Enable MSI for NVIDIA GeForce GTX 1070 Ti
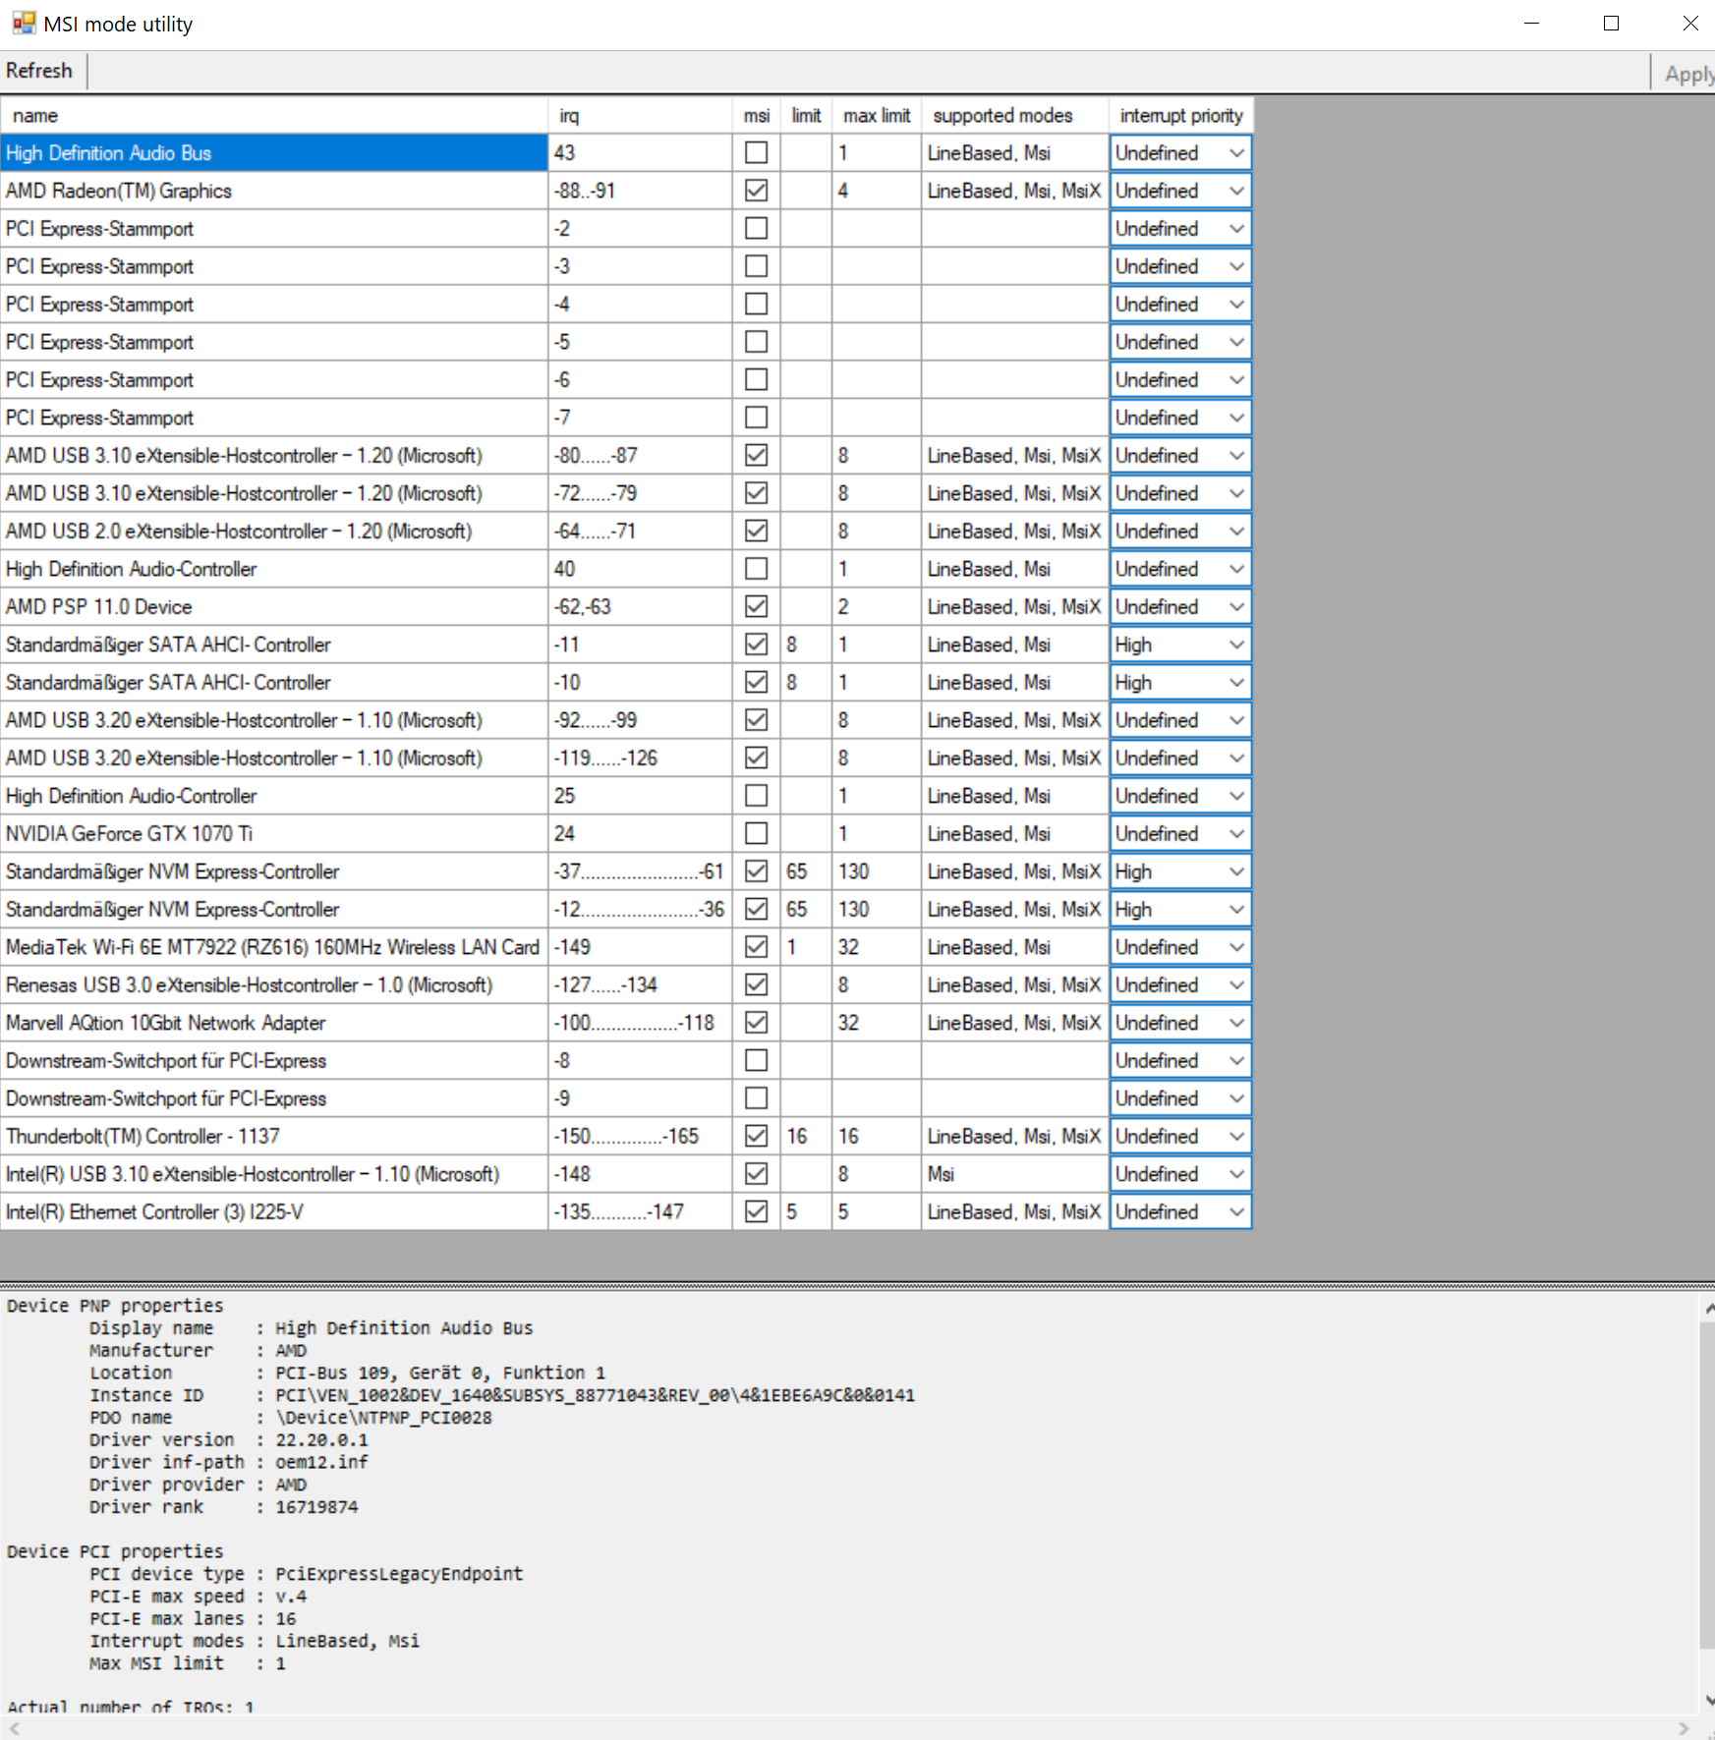Image resolution: width=1715 pixels, height=1740 pixels. 756,834
